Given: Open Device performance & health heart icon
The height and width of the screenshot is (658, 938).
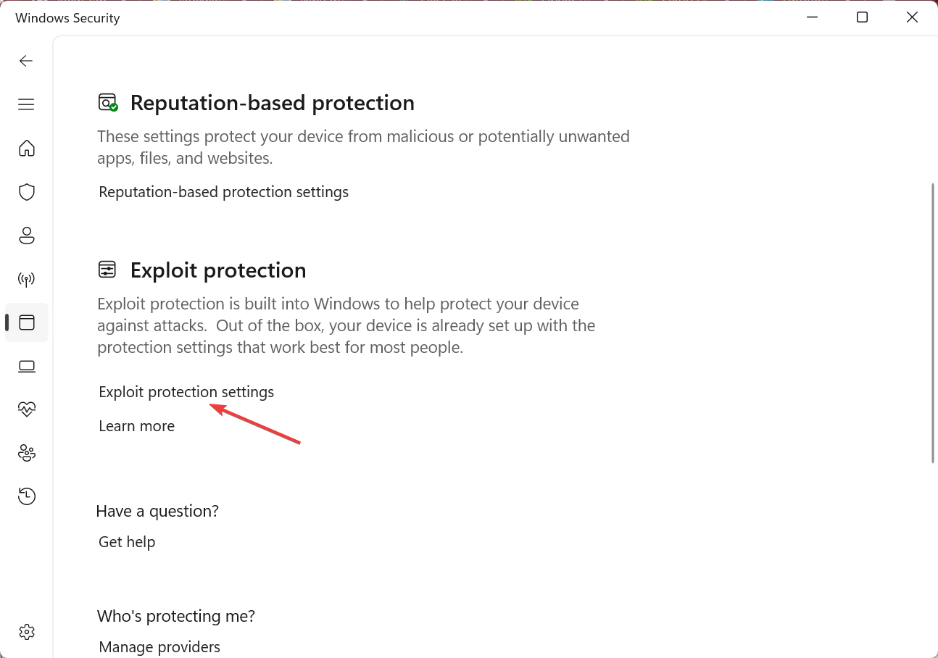Looking at the screenshot, I should coord(27,409).
